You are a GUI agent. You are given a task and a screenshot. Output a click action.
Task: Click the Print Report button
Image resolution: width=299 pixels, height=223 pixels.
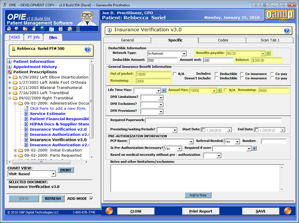point(200,211)
